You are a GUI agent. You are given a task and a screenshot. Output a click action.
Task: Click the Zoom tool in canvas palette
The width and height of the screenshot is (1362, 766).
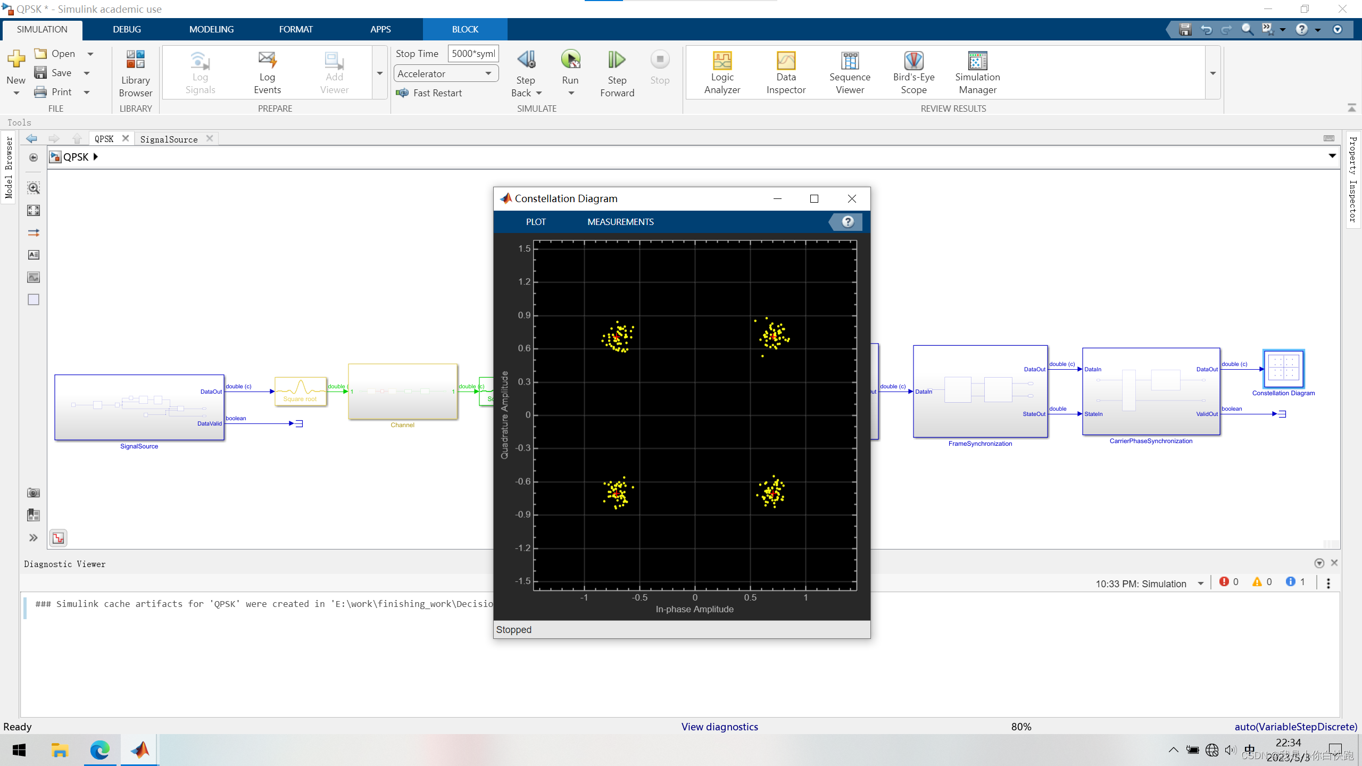(x=34, y=188)
